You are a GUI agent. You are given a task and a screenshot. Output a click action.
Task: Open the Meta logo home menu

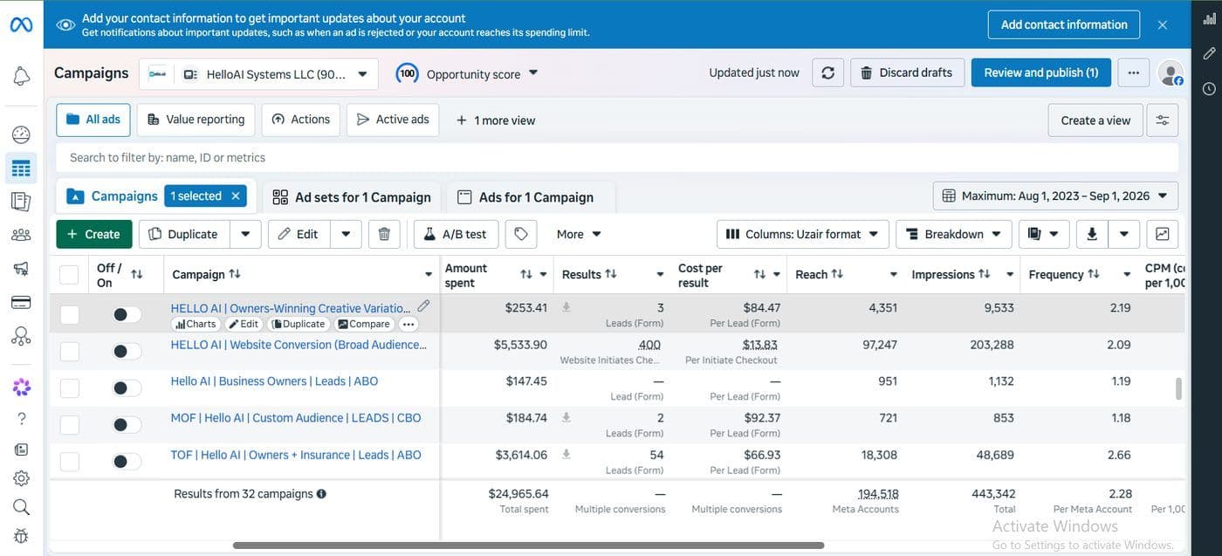click(x=21, y=24)
